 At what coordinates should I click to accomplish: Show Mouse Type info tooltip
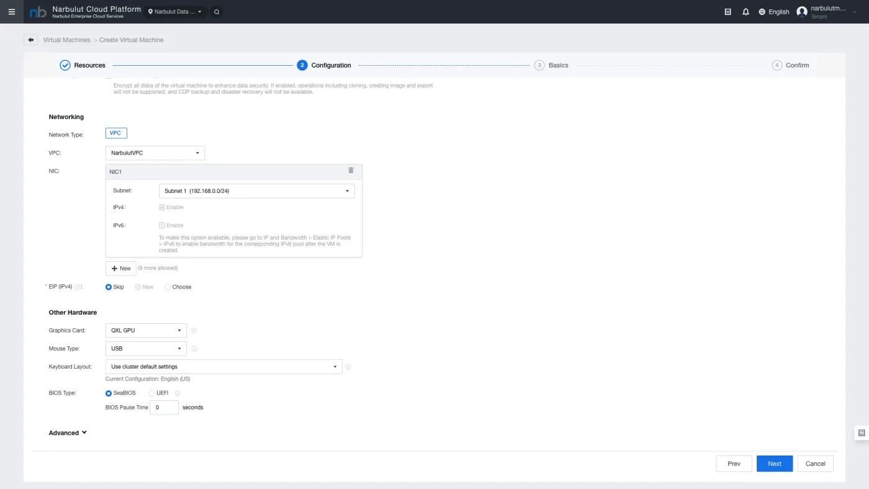[x=194, y=349]
